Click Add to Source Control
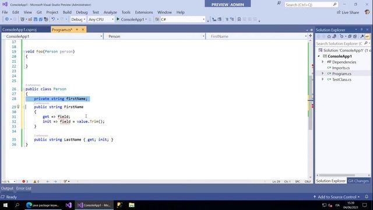The image size is (373, 210). [x=337, y=197]
